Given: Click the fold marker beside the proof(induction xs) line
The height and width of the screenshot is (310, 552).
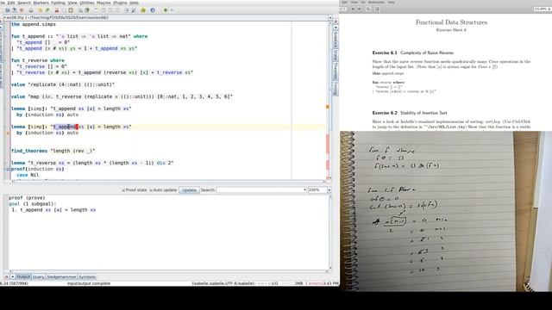Looking at the screenshot, I should coord(8,169).
